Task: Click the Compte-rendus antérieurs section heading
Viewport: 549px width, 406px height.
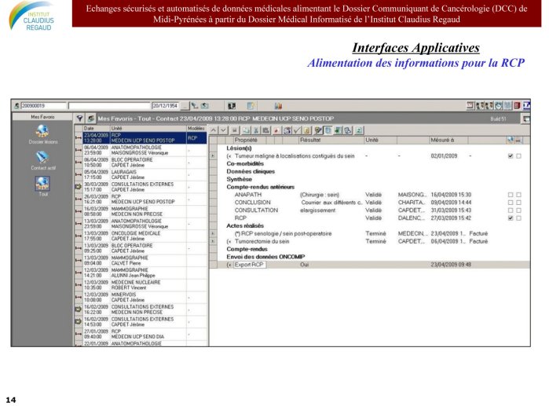Action: point(260,187)
